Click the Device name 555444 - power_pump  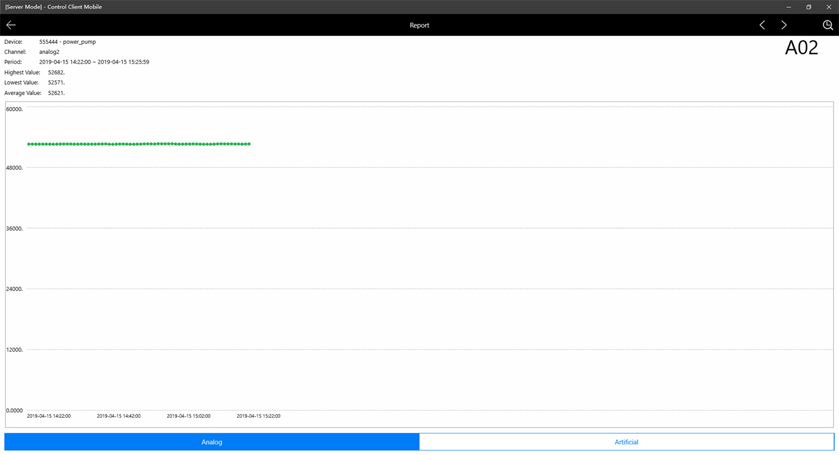[67, 41]
